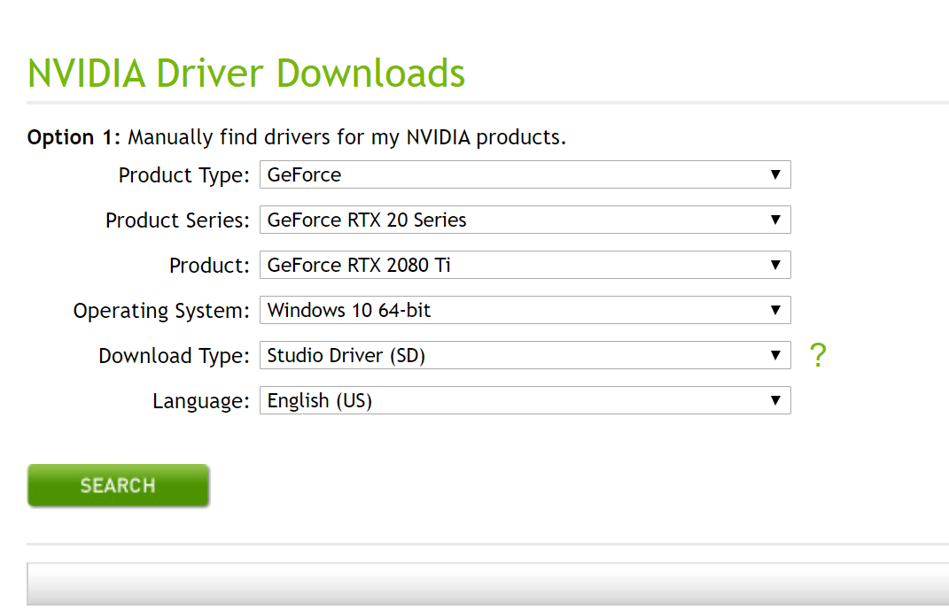949x611 pixels.
Task: Open the Product dropdown showing RTX 2080 Ti
Action: pyautogui.click(x=525, y=265)
